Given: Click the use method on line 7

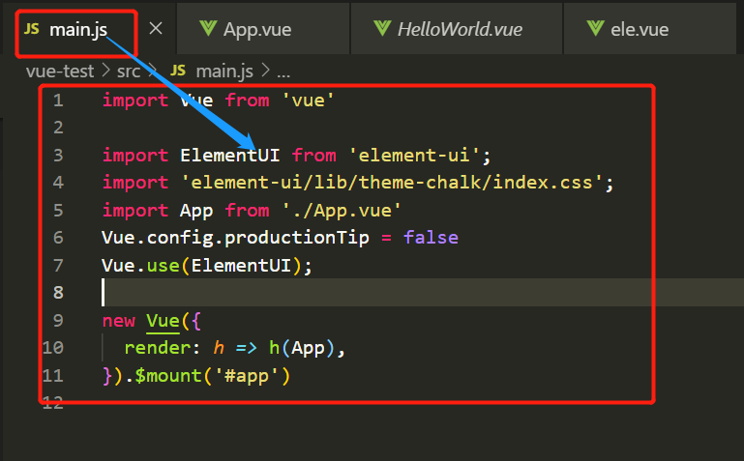Looking at the screenshot, I should [x=163, y=266].
